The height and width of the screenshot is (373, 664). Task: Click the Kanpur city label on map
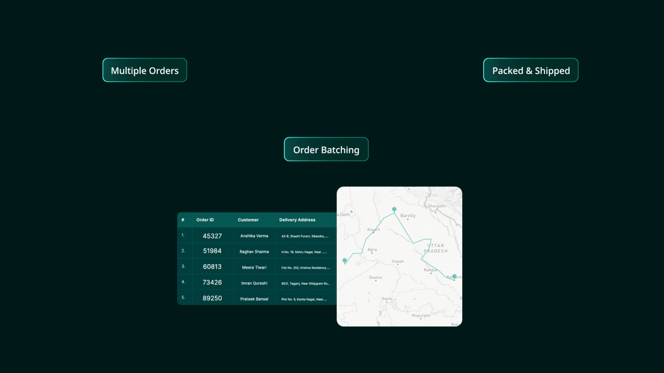(431, 270)
